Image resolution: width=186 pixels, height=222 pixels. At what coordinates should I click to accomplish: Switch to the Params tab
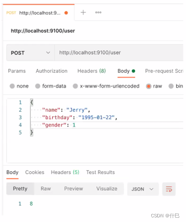(x=17, y=71)
